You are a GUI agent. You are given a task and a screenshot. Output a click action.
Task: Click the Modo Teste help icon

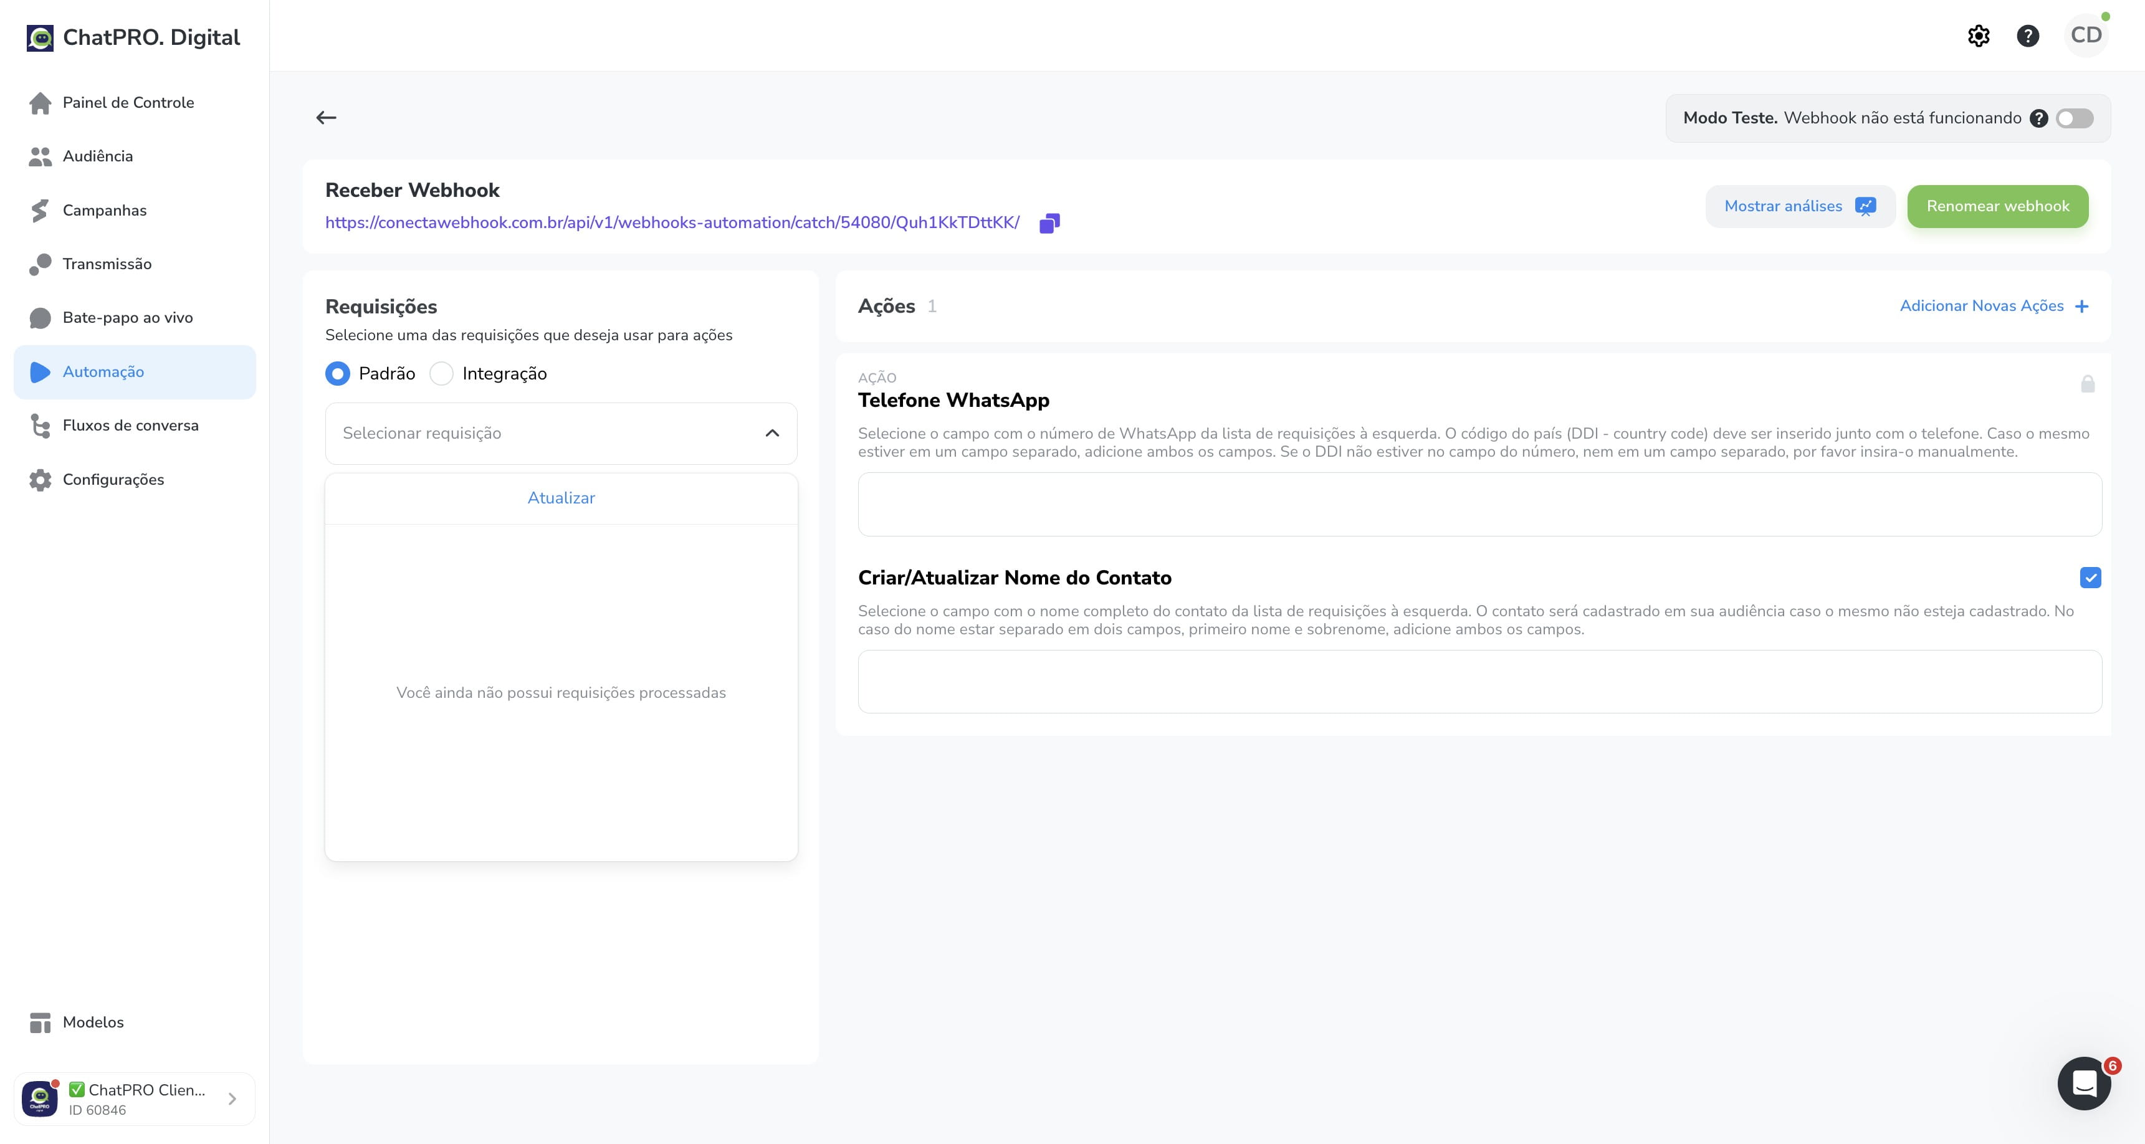[2038, 118]
